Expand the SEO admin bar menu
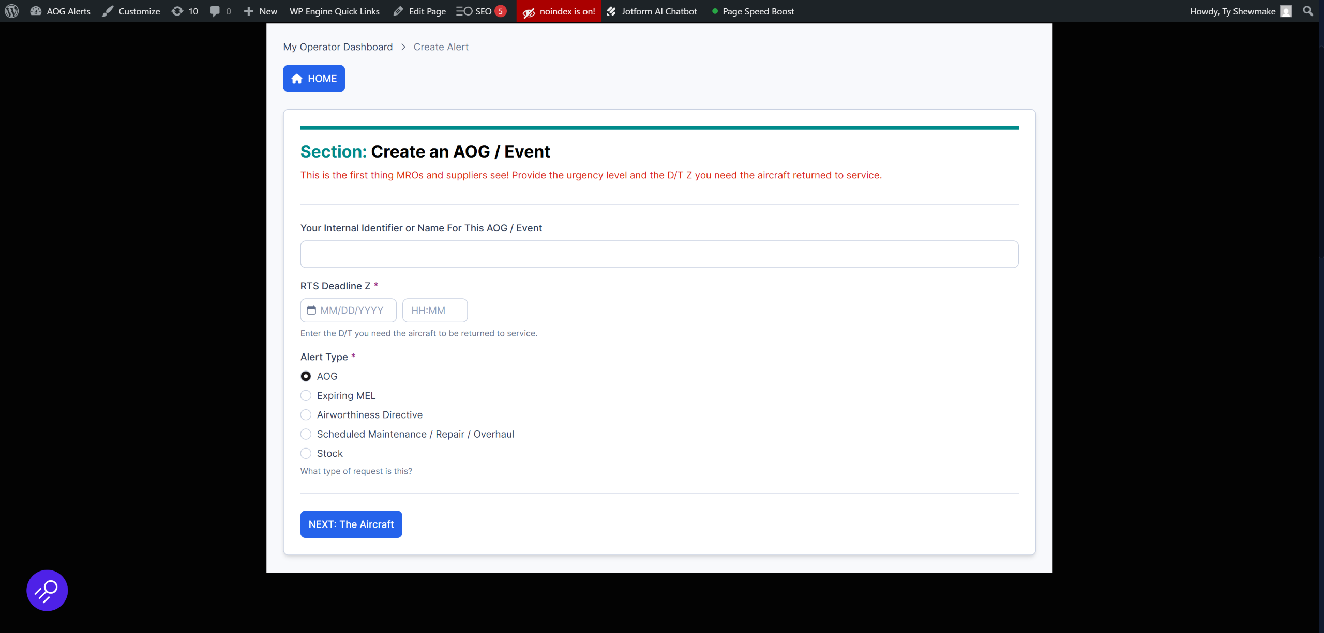The width and height of the screenshot is (1324, 633). [x=481, y=11]
